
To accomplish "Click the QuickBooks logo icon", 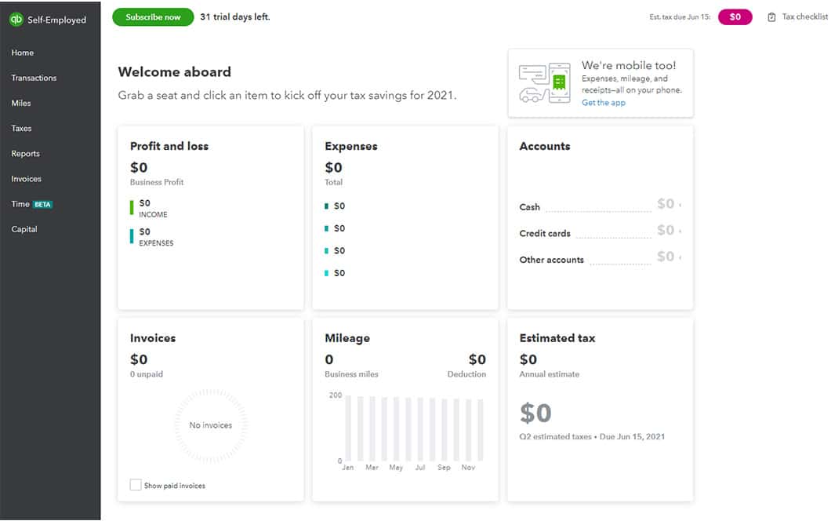I will (x=16, y=20).
